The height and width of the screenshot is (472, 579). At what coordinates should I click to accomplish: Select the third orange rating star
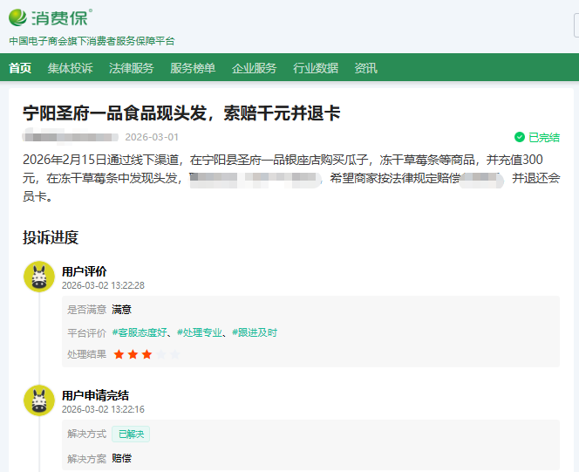[146, 354]
